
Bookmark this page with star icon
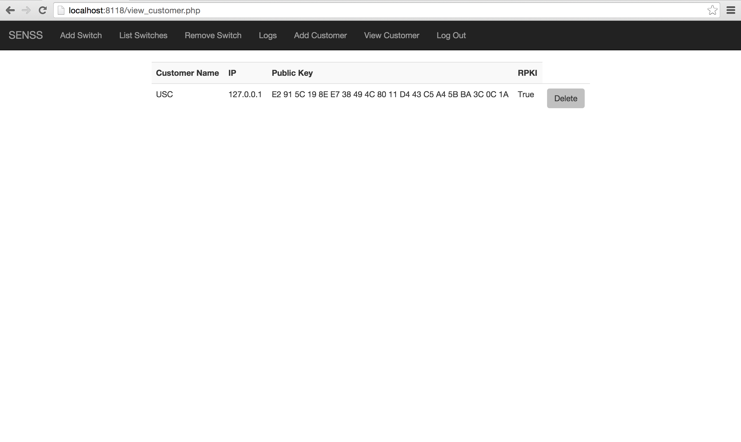pyautogui.click(x=712, y=10)
